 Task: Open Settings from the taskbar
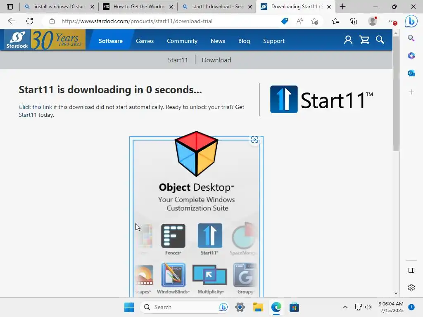[240, 307]
